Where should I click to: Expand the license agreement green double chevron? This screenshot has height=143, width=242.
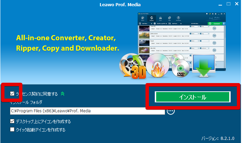click(62, 94)
